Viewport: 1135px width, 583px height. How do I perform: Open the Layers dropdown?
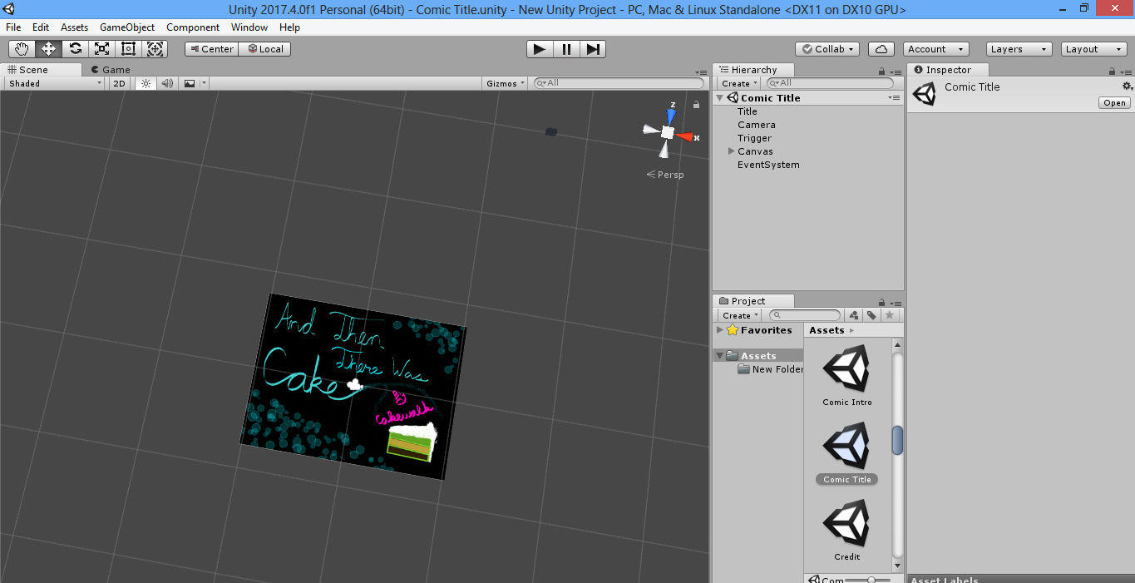tap(1019, 49)
